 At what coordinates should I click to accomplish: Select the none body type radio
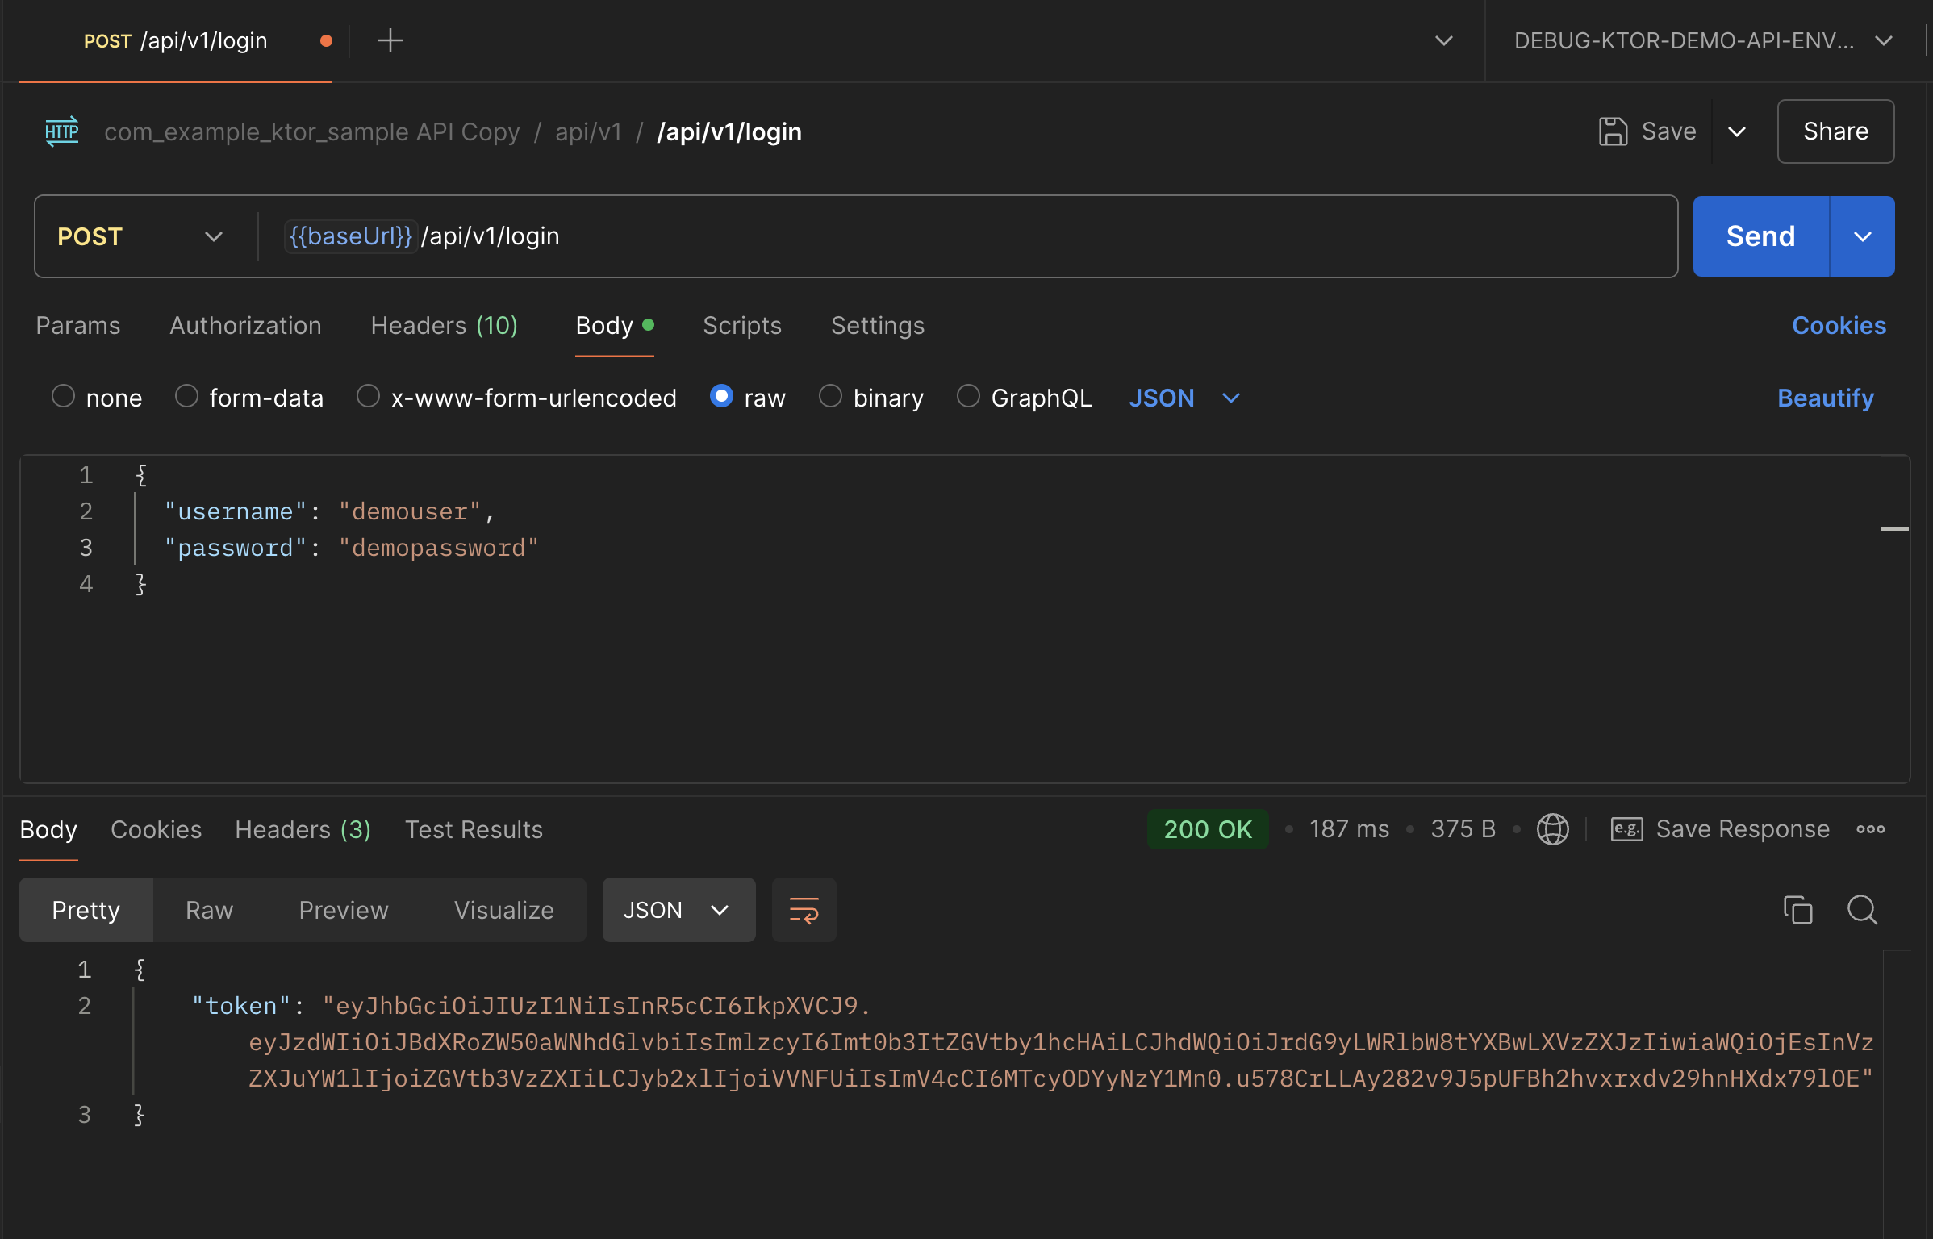[63, 397]
